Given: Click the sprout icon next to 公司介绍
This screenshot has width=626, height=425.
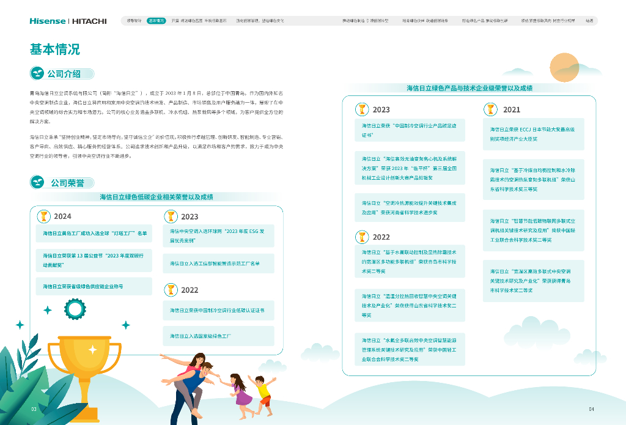Looking at the screenshot, I should [x=38, y=73].
